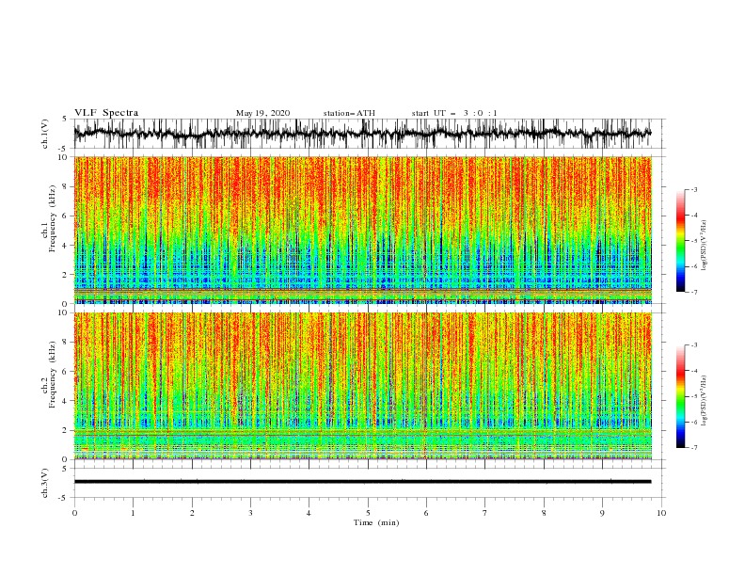
Task: Click the time axis tick label "9"
Action: click(x=602, y=513)
